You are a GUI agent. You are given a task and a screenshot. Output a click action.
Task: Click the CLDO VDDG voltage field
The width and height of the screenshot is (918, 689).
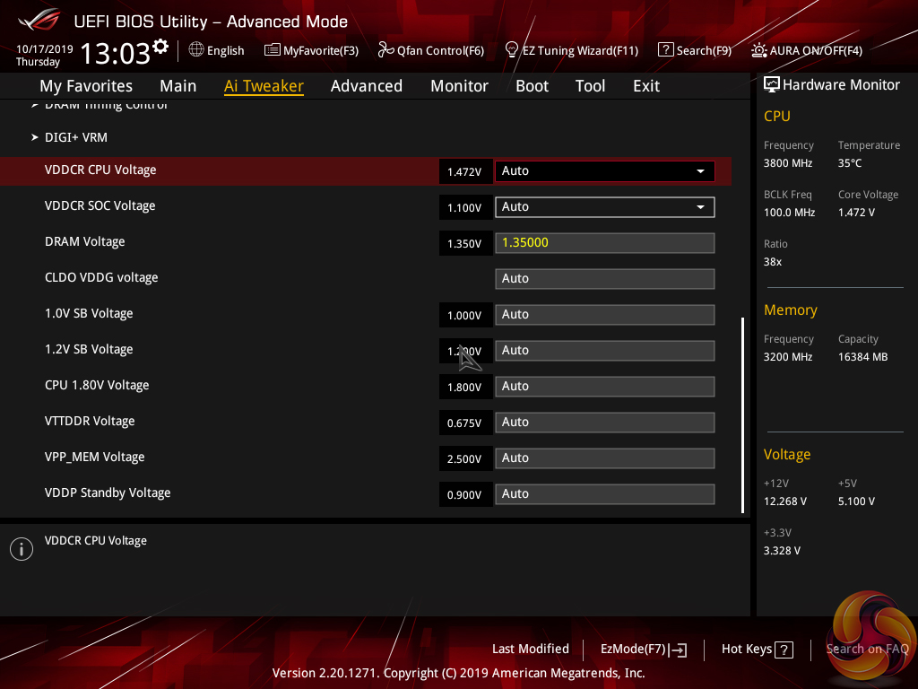pos(604,279)
